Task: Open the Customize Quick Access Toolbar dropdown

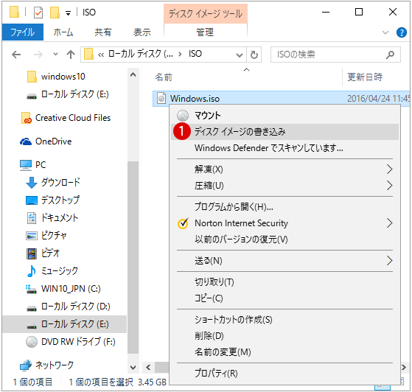Action: 68,13
